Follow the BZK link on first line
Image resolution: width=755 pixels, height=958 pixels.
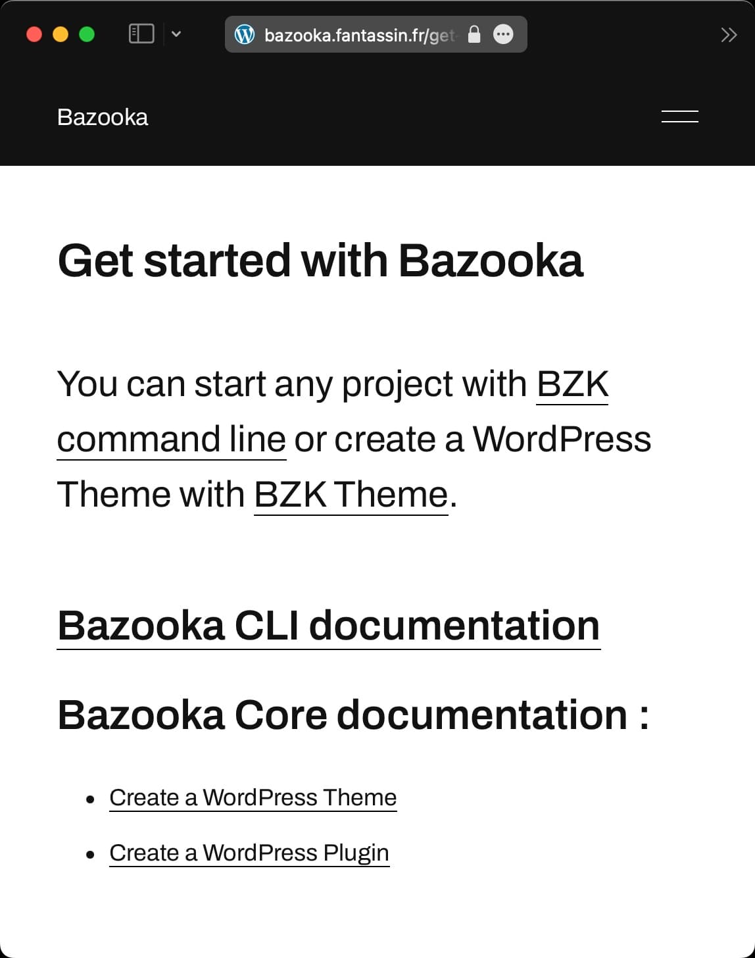572,384
